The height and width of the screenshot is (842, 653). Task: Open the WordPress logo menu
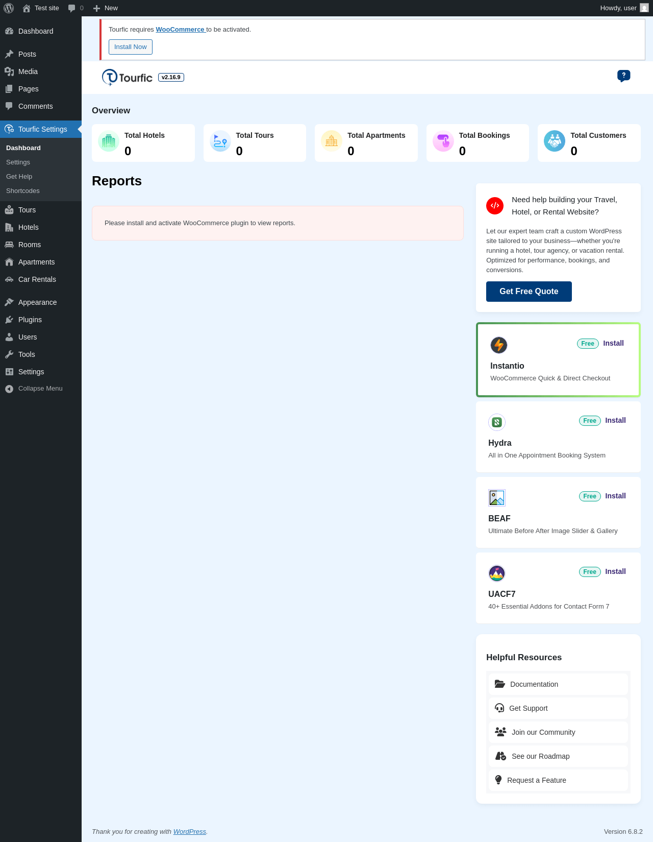[x=9, y=8]
